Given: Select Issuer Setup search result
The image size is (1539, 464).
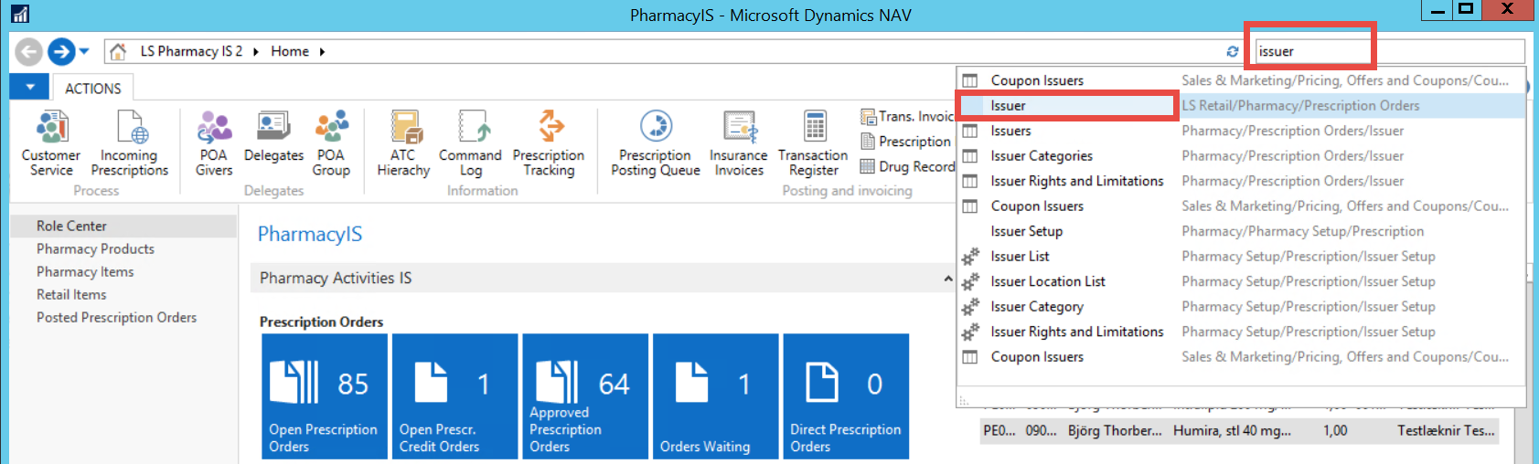Looking at the screenshot, I should pos(1241,231).
